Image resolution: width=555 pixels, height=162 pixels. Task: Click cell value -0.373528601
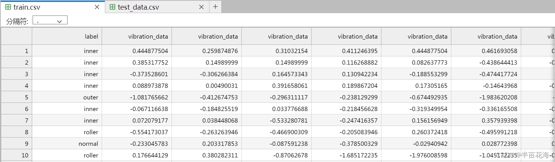[x=137, y=74]
